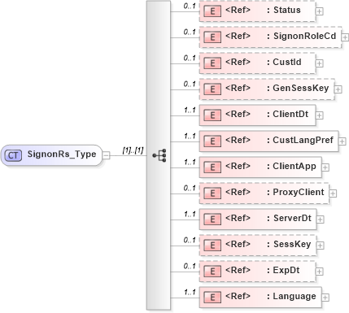
Task: Select the GenSessKey element name
Action: (301, 88)
